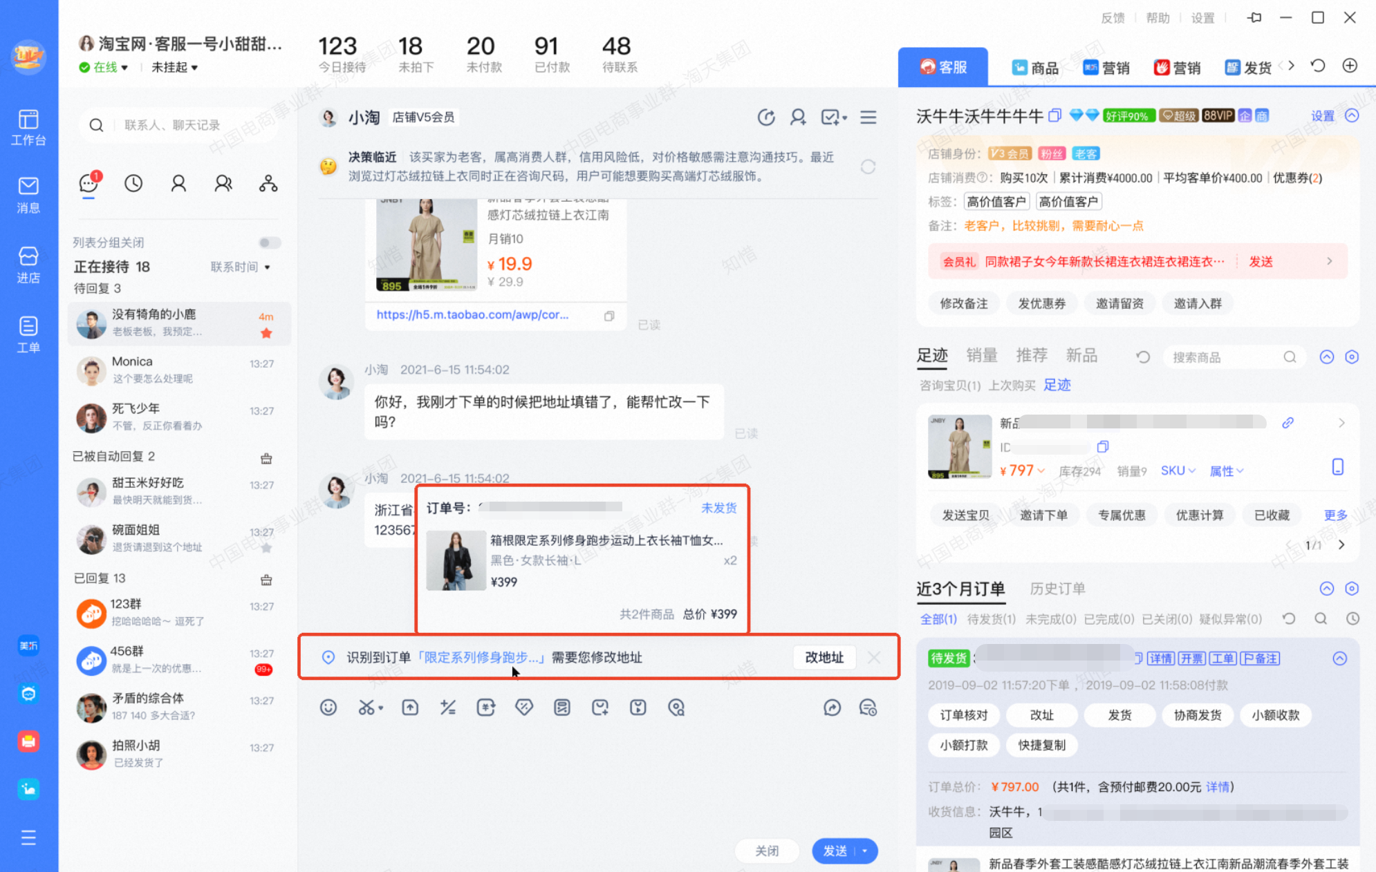Click the 订单核对 button
The image size is (1376, 872).
point(964,715)
